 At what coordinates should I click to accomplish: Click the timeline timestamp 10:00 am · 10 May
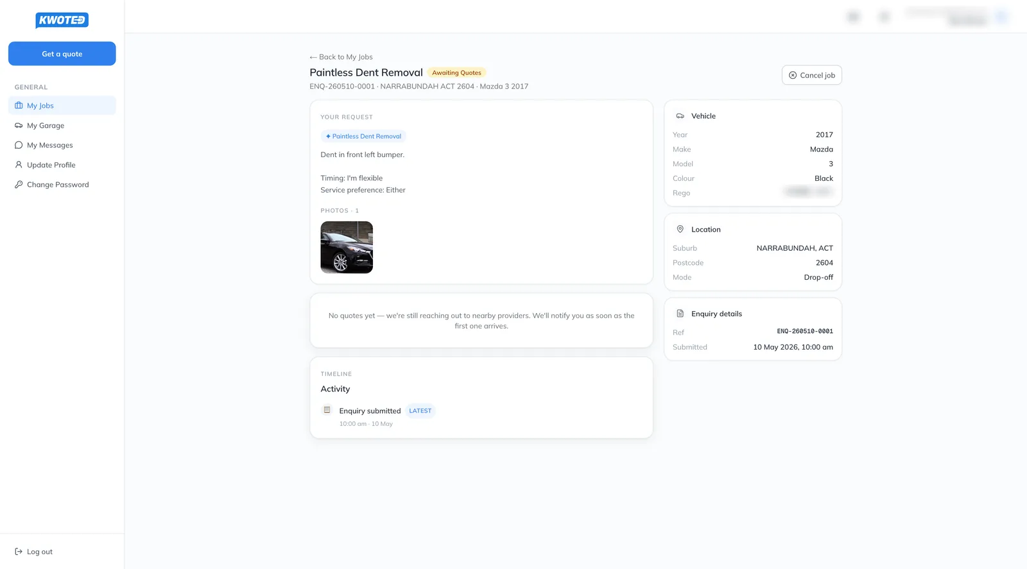366,424
